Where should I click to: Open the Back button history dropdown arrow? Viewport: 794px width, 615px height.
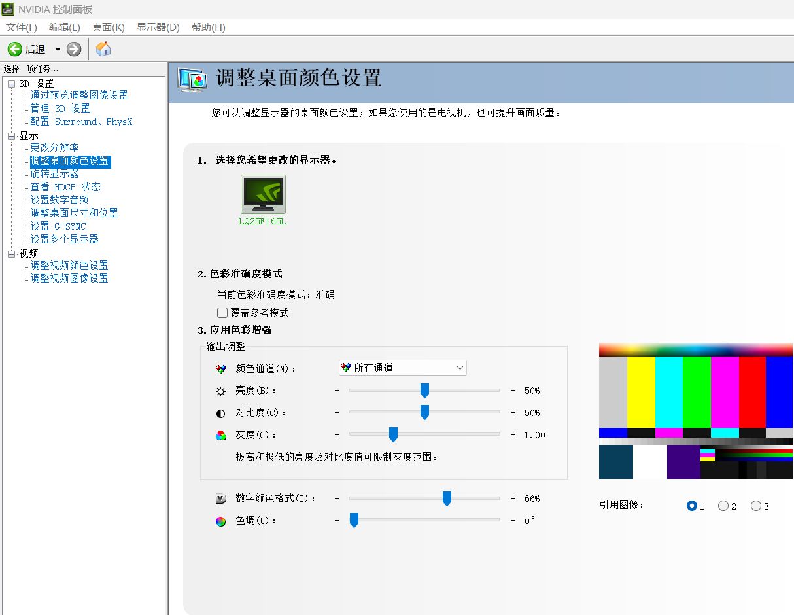[58, 49]
